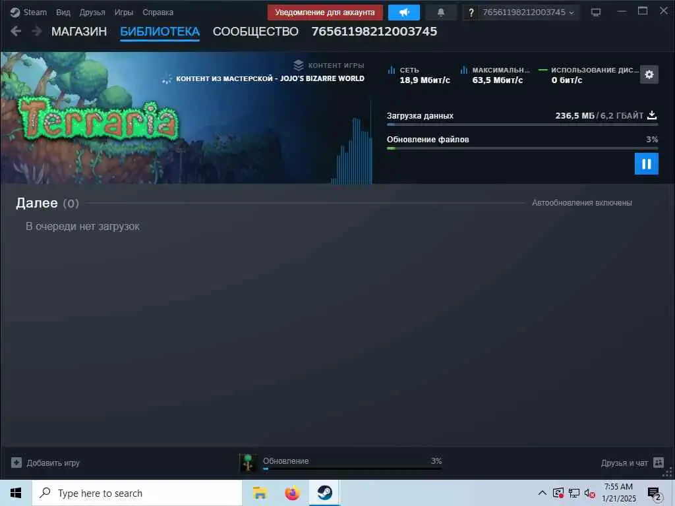This screenshot has height=506, width=675.
Task: Switch to Big Picture mode monitor icon
Action: click(x=596, y=13)
